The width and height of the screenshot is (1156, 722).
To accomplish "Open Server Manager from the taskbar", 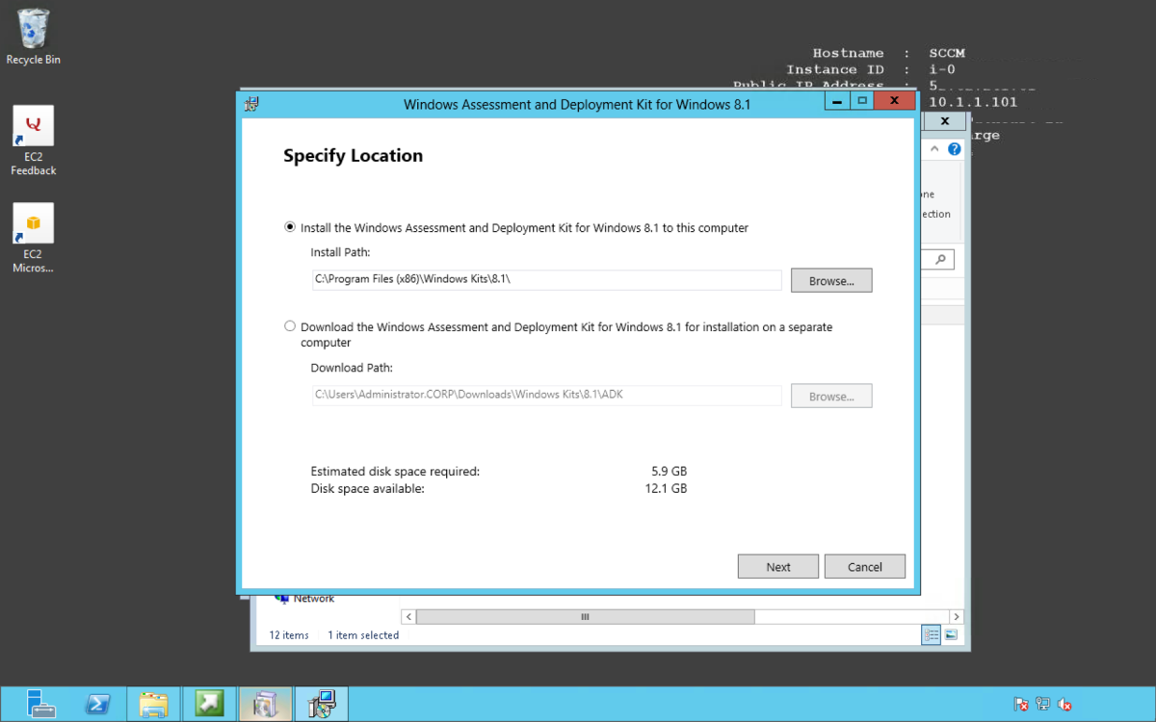I will click(x=42, y=704).
